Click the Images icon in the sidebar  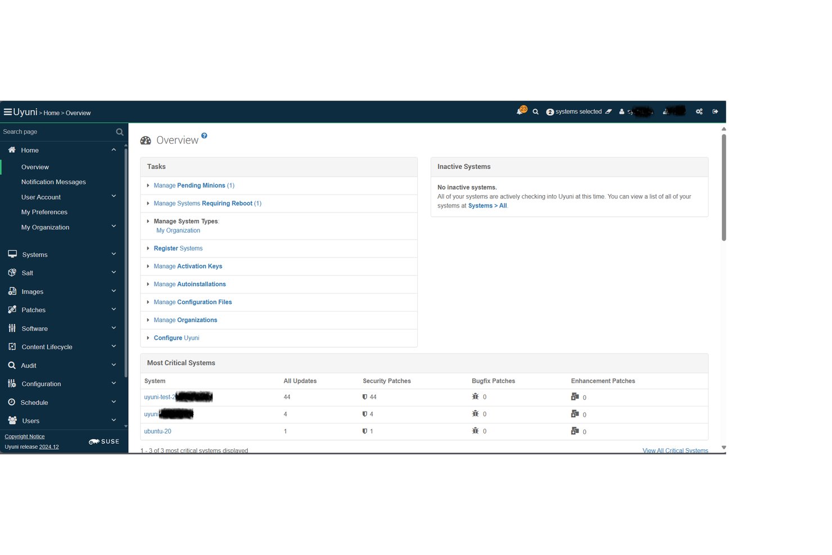pos(12,291)
